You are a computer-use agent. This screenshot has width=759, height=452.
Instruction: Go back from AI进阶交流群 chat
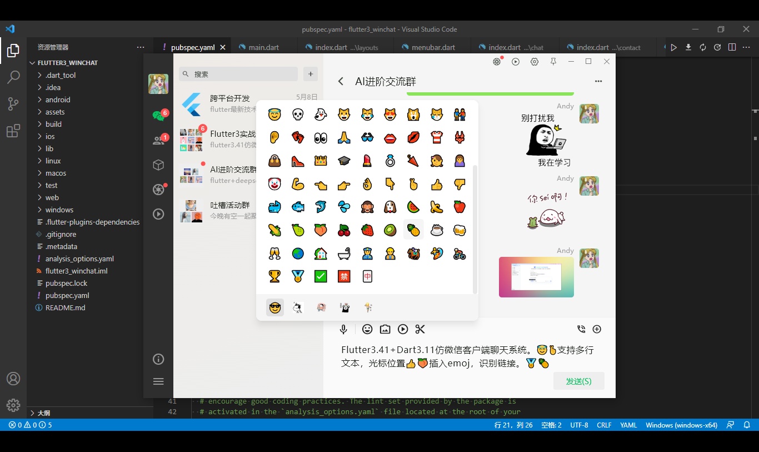coord(341,82)
